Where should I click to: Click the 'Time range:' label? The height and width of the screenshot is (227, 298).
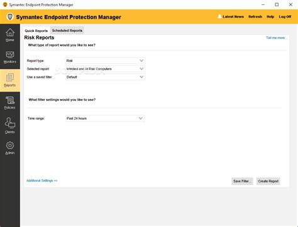[x=36, y=119]
